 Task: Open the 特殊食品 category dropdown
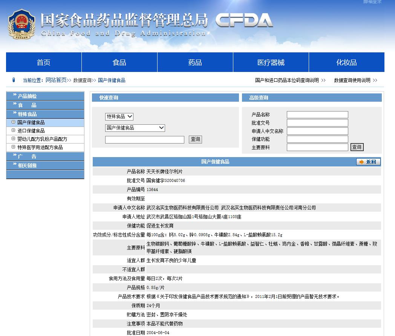coord(119,116)
